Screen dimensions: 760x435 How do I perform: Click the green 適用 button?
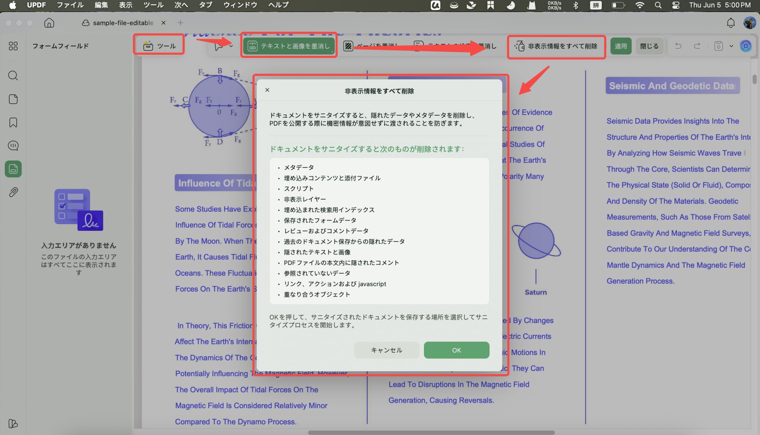coord(621,46)
